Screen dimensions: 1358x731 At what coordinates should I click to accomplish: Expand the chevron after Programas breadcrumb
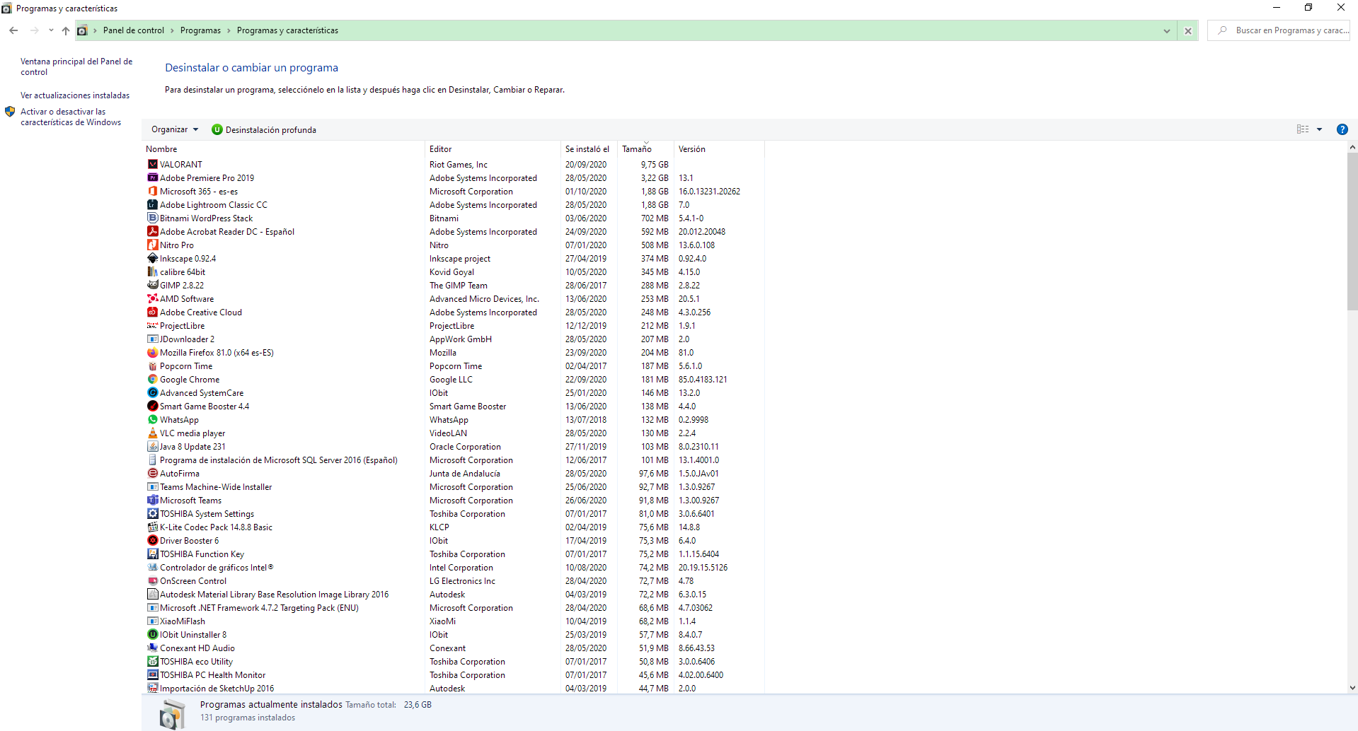229,30
